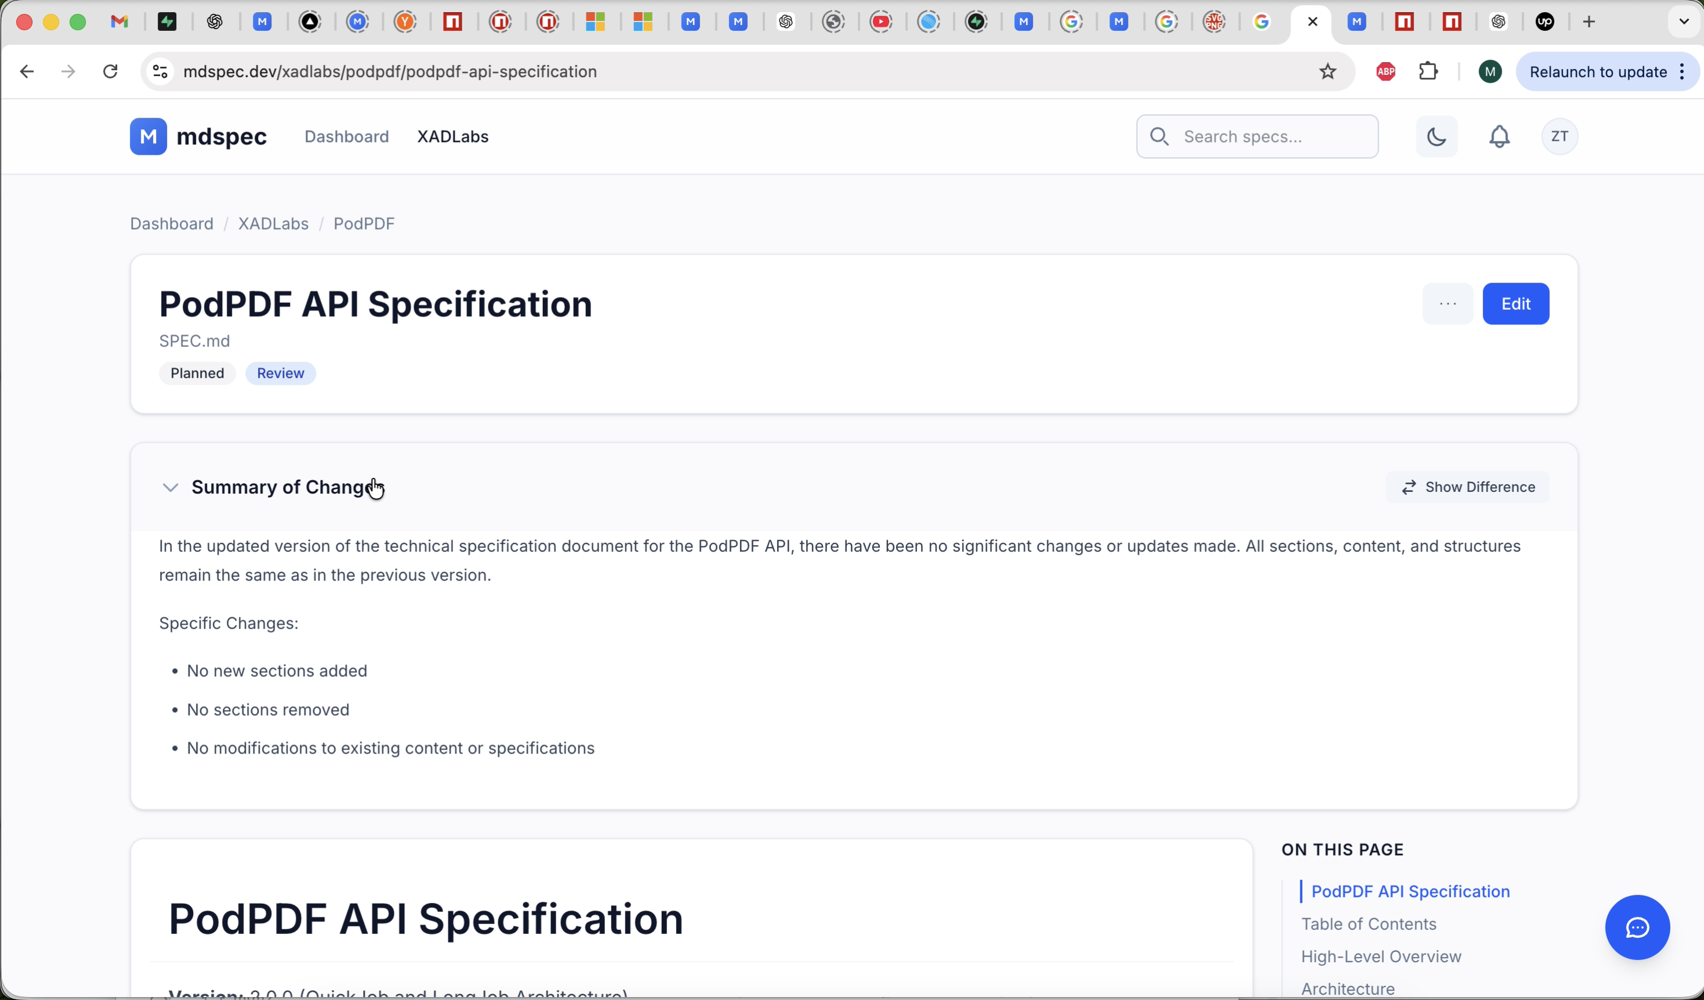Screen dimensions: 1704x1000
Task: Open the AdBlock ABP extension icon
Action: pos(1386,71)
